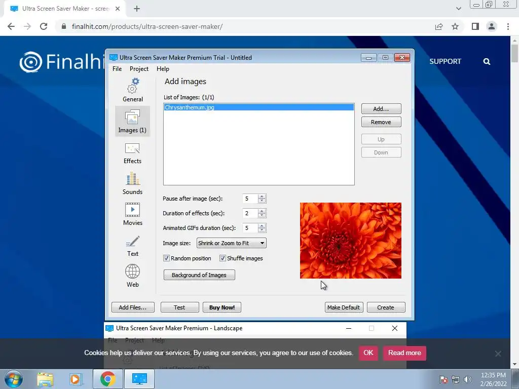Open the Sounds section
Image resolution: width=519 pixels, height=389 pixels.
tap(132, 183)
